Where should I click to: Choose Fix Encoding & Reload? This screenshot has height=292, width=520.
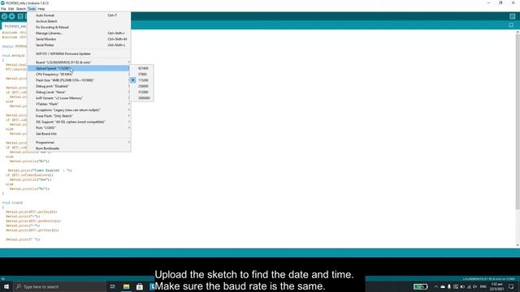pyautogui.click(x=79, y=27)
